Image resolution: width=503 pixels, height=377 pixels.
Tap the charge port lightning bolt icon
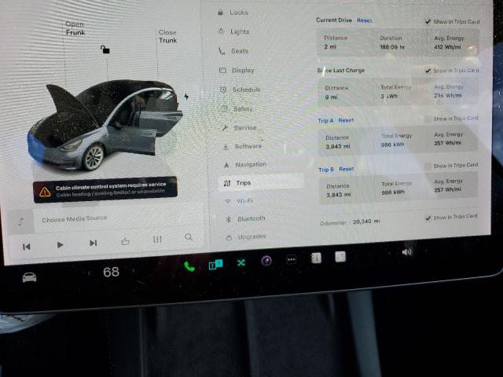coord(186,96)
